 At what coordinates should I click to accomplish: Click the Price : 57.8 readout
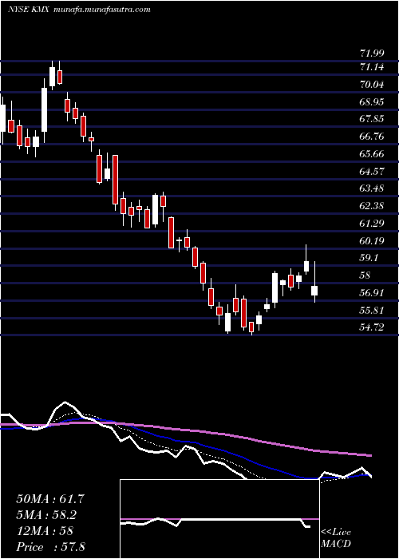[50, 547]
